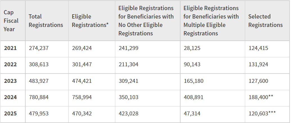Click the 274,237 total registrations value
This screenshot has height=123, width=291.
tap(39, 48)
